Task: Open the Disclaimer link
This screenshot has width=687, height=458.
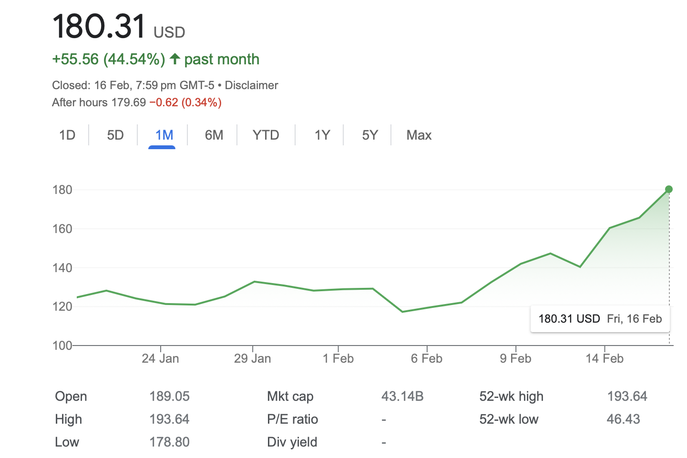Action: [251, 85]
